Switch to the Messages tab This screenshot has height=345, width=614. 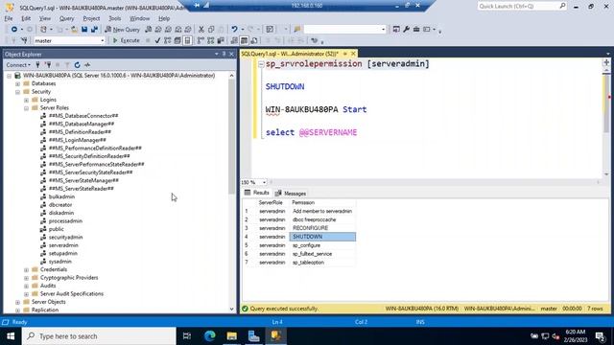coord(291,194)
